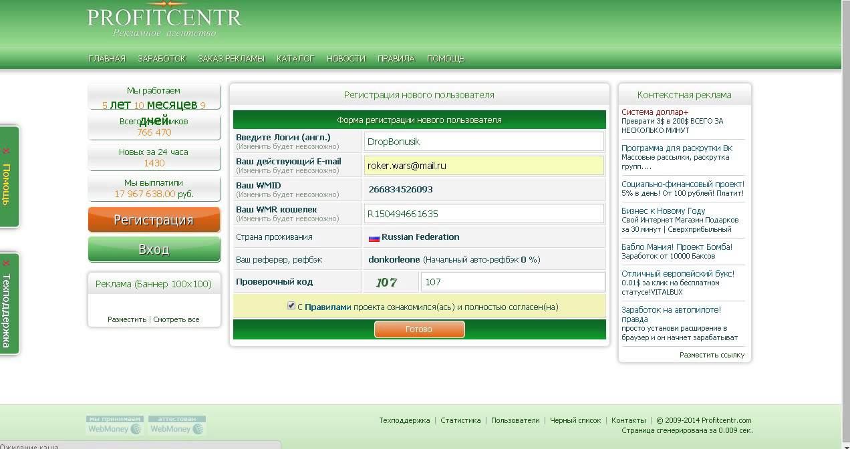Click 'Ваш реферер, рефбэк' label

pyautogui.click(x=279, y=259)
